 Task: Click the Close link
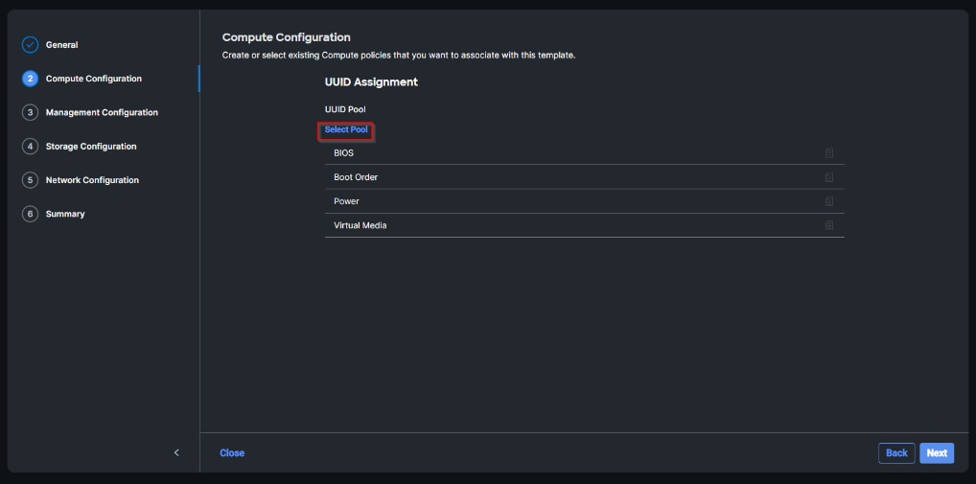point(232,453)
